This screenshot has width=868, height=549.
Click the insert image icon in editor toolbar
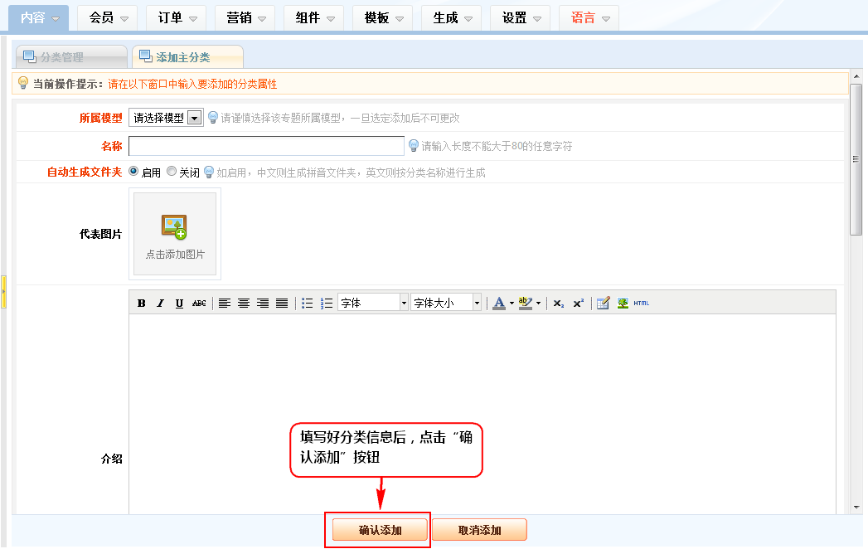(x=623, y=304)
